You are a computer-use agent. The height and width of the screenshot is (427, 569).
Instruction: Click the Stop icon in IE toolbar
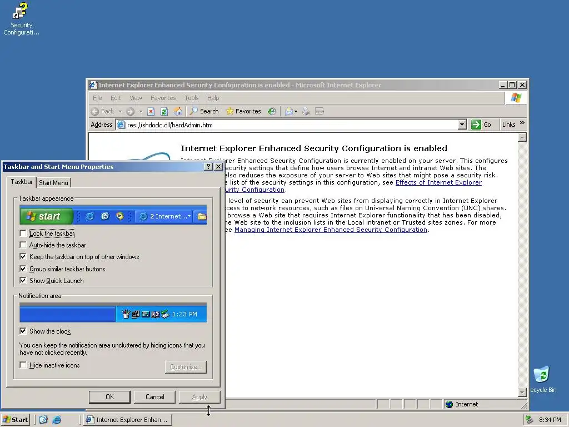151,111
